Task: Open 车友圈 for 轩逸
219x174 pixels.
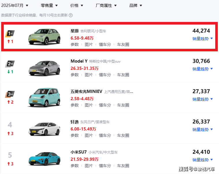Action: coord(123,135)
